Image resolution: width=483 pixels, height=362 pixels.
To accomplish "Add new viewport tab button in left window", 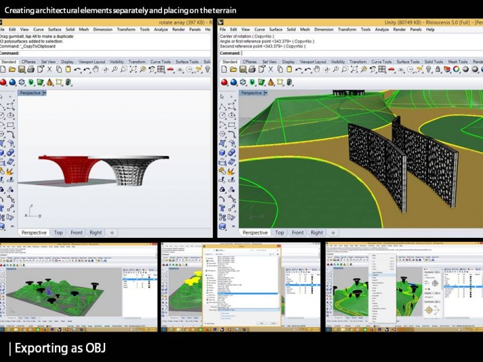I will point(112,233).
